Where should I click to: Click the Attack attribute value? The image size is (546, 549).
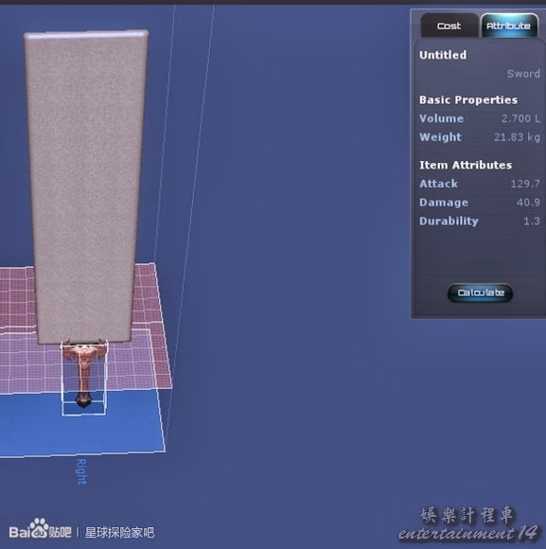pyautogui.click(x=525, y=184)
